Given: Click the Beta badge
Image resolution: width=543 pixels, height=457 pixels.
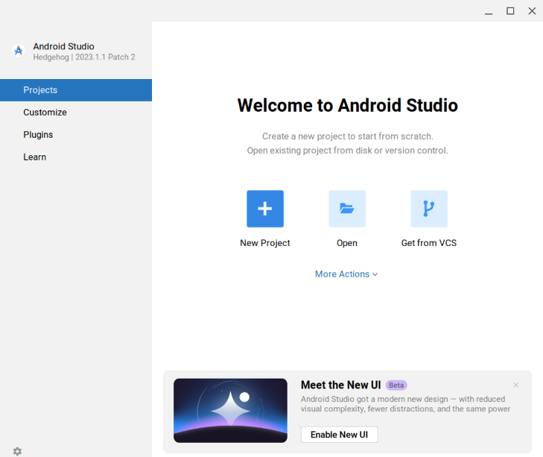Looking at the screenshot, I should [x=396, y=385].
